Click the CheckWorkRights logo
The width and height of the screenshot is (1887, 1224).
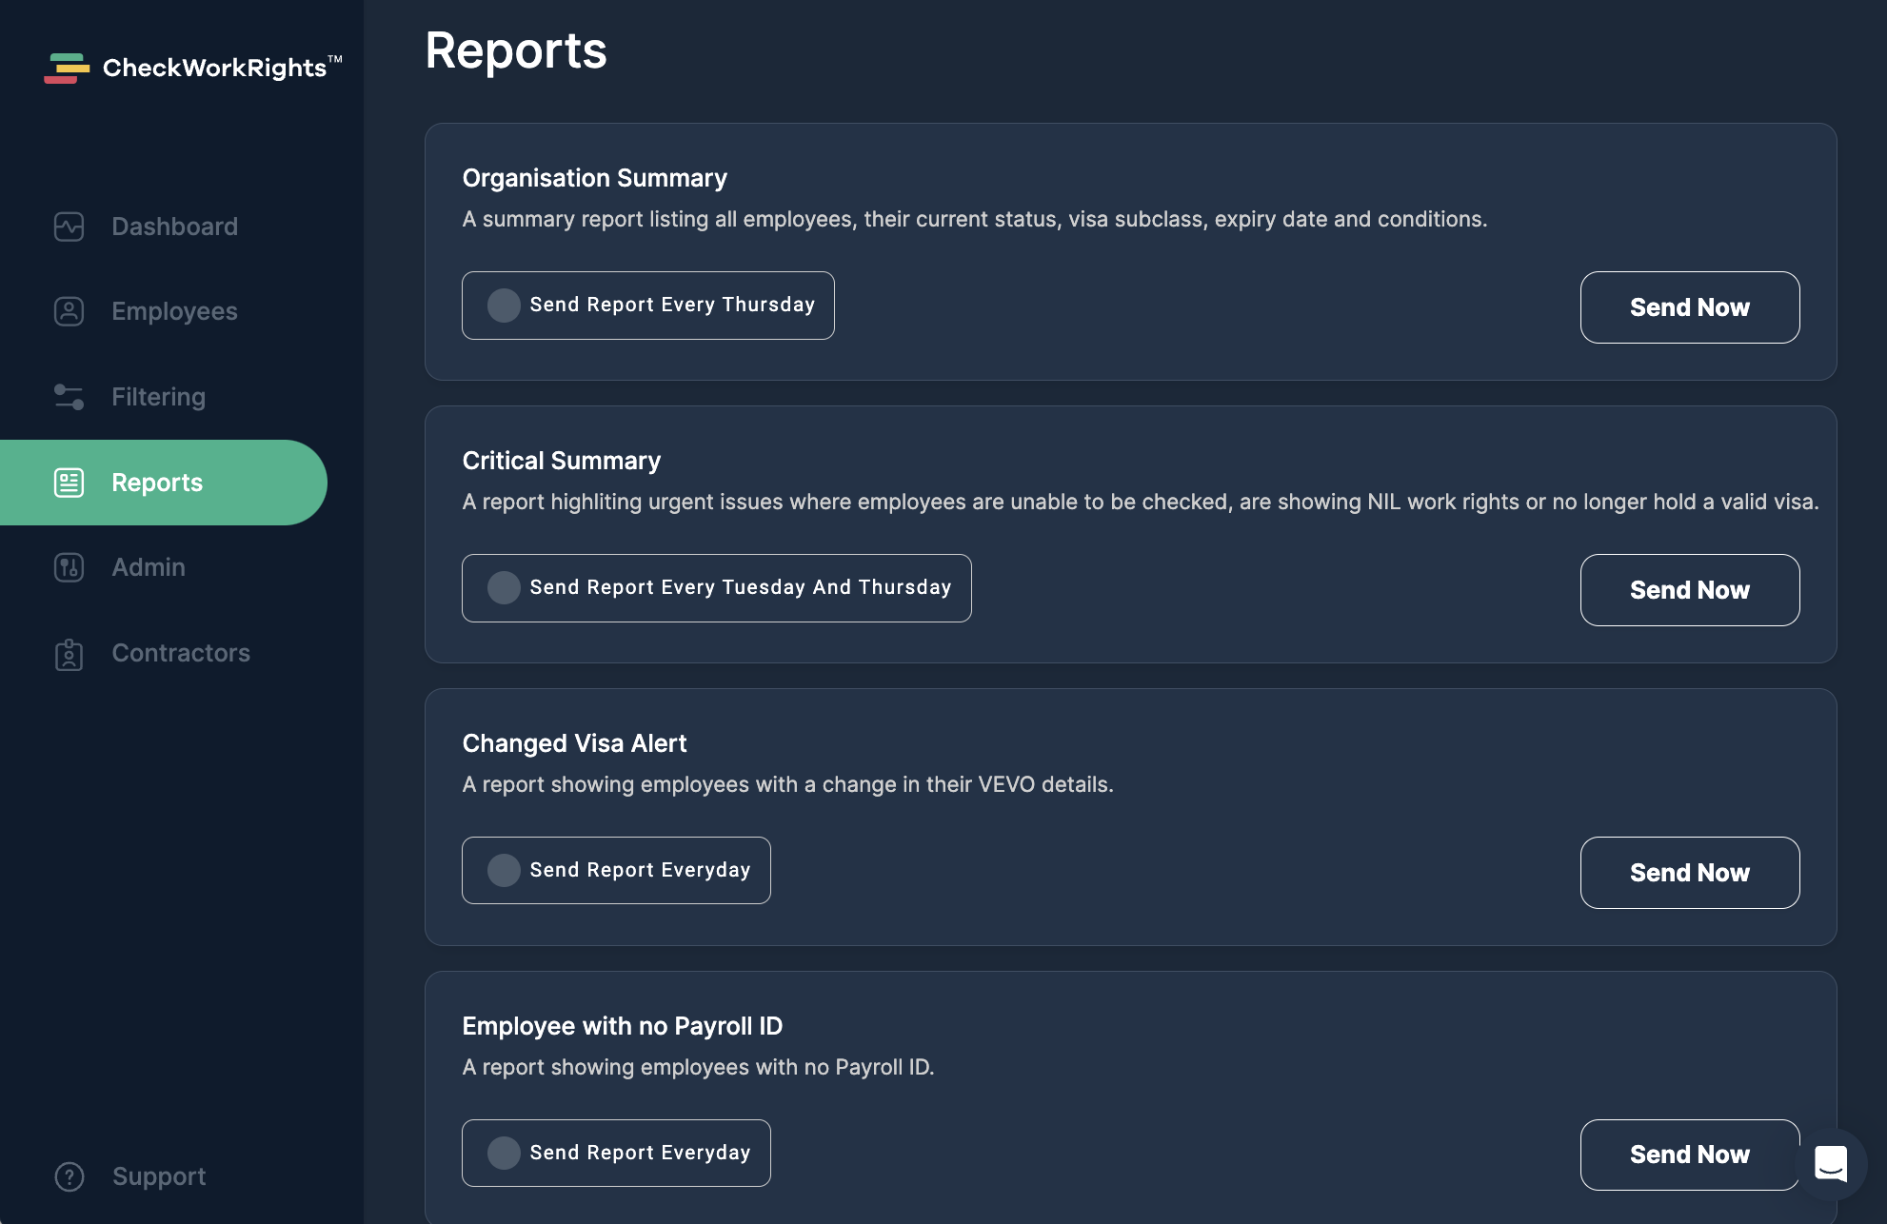190,67
